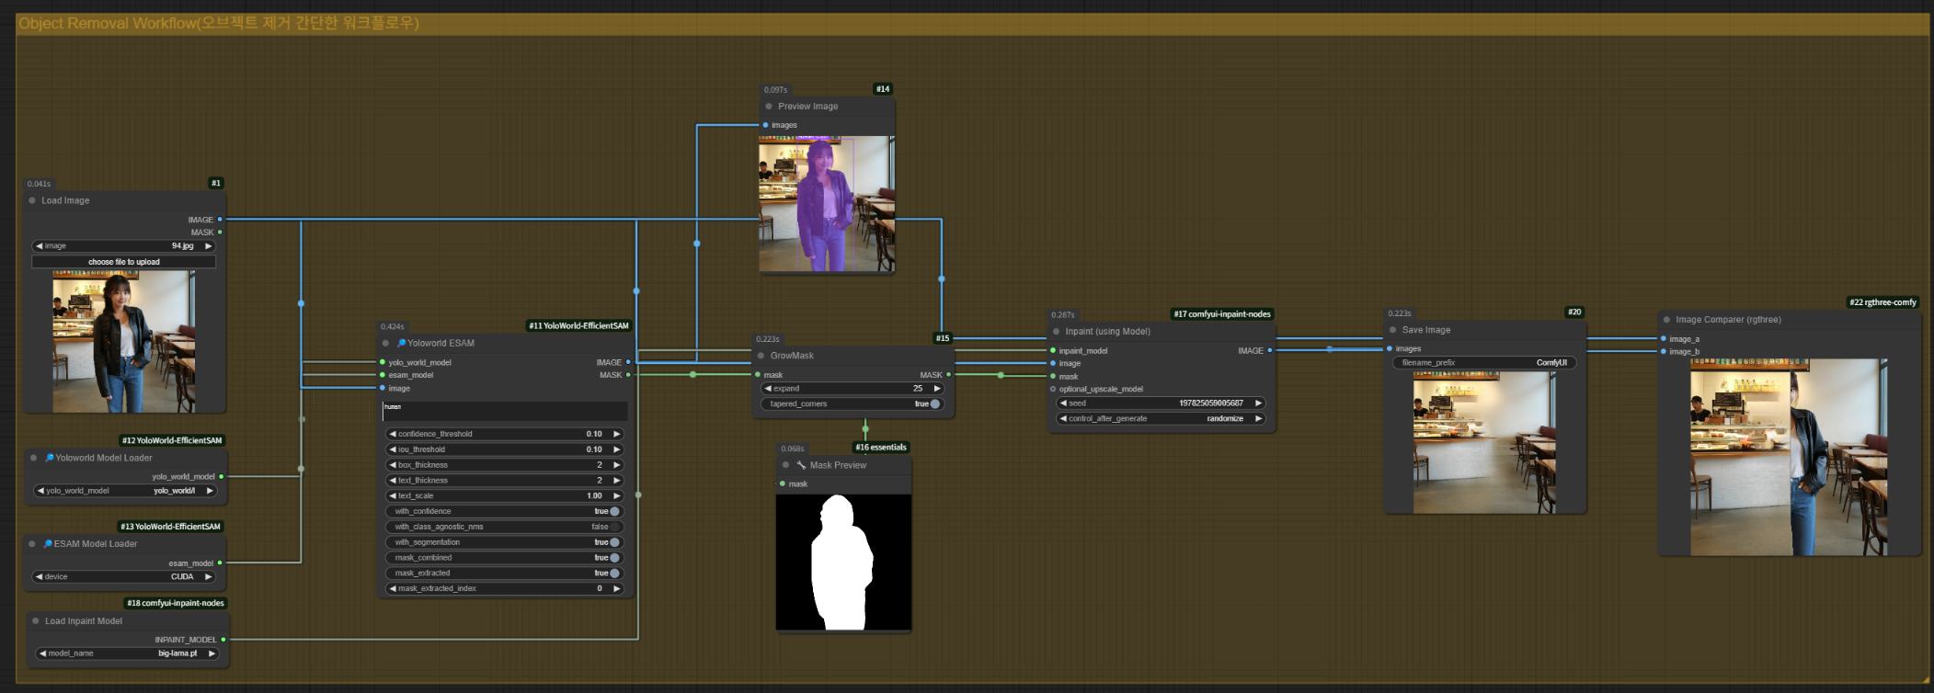This screenshot has width=1934, height=693.
Task: Click the Save Image node collapse dot
Action: pyautogui.click(x=1392, y=330)
